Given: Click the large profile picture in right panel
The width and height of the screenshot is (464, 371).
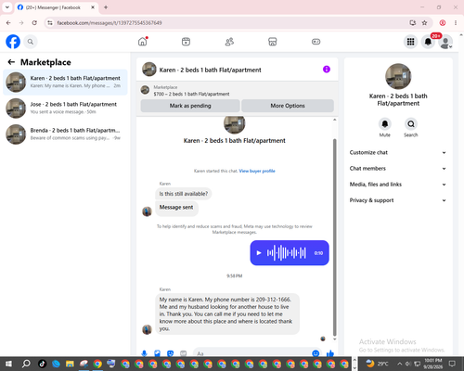Looking at the screenshot, I should (x=398, y=76).
